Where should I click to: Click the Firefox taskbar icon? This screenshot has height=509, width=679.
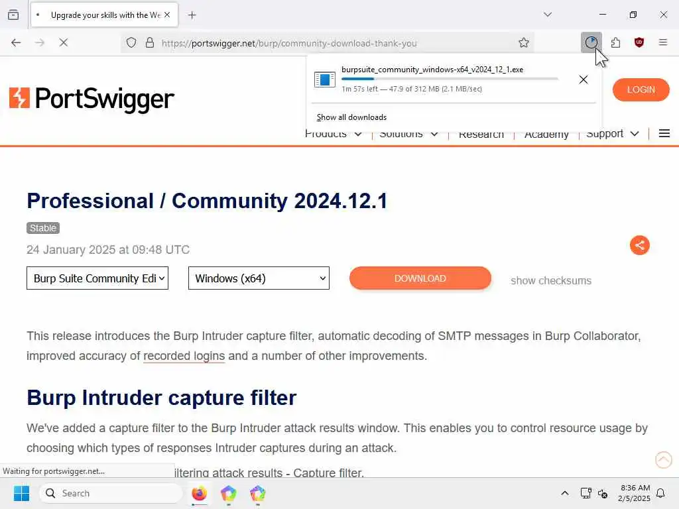pyautogui.click(x=199, y=493)
